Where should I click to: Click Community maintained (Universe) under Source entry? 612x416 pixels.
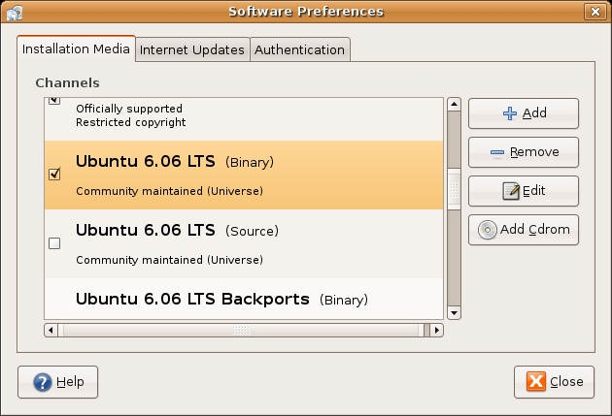coord(169,260)
